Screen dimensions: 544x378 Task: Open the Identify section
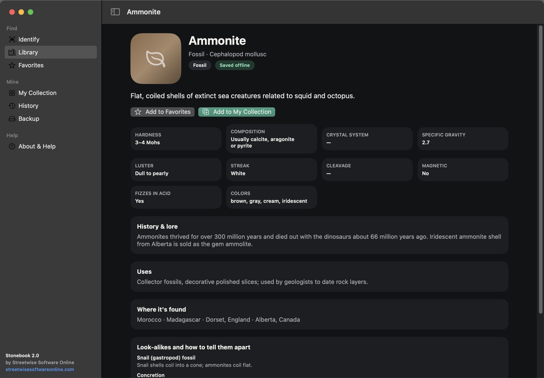[51, 39]
